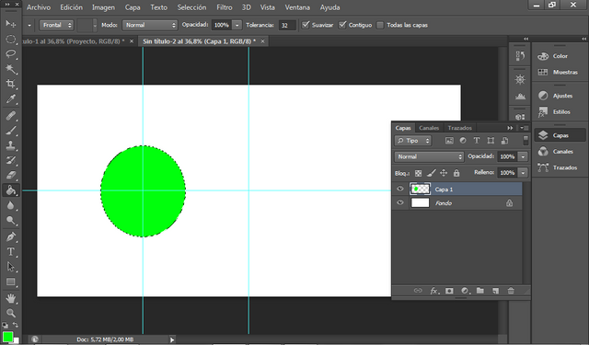Select the Hand tool
Image resolution: width=589 pixels, height=345 pixels.
tap(11, 298)
